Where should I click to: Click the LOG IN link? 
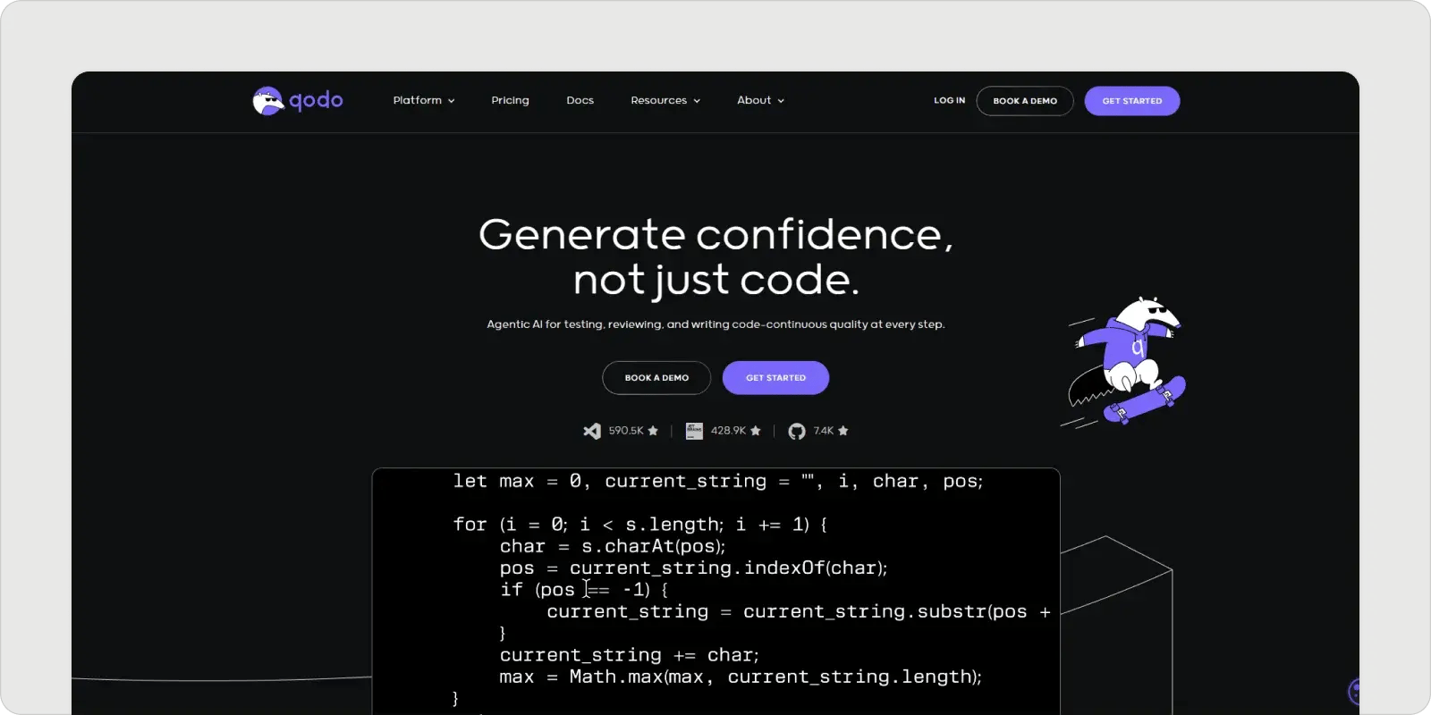coord(949,101)
